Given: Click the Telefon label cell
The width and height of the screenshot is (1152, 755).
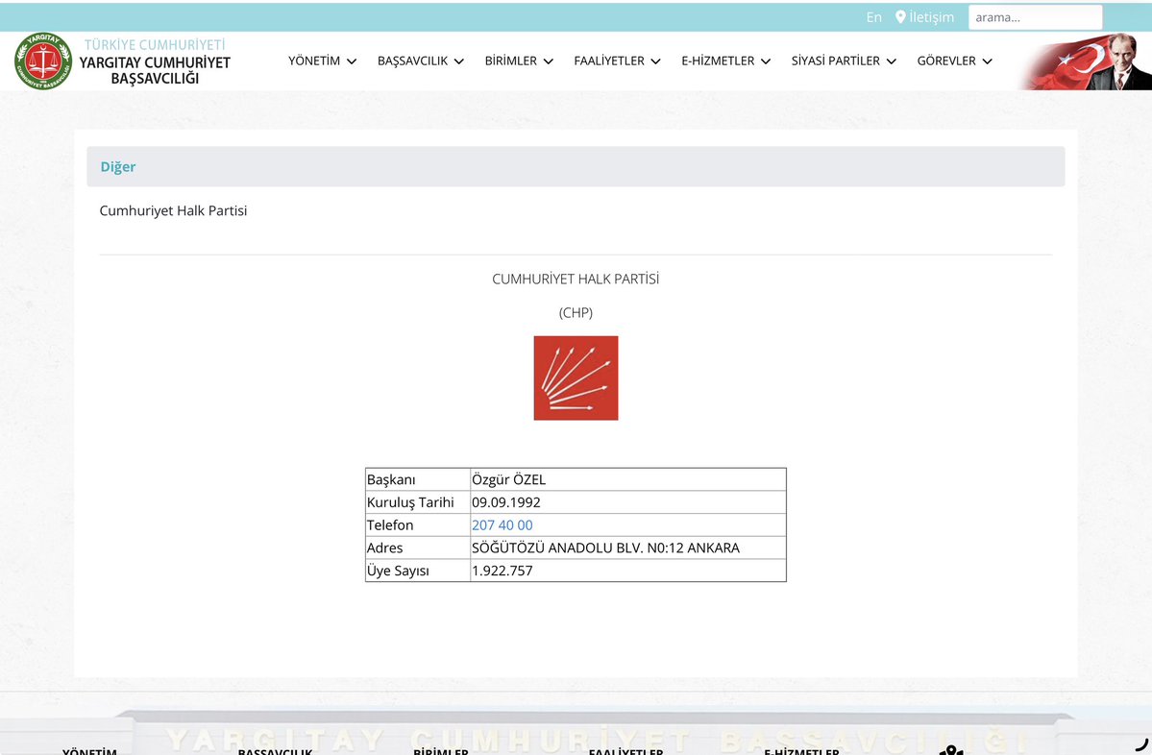Looking at the screenshot, I should pyautogui.click(x=418, y=525).
